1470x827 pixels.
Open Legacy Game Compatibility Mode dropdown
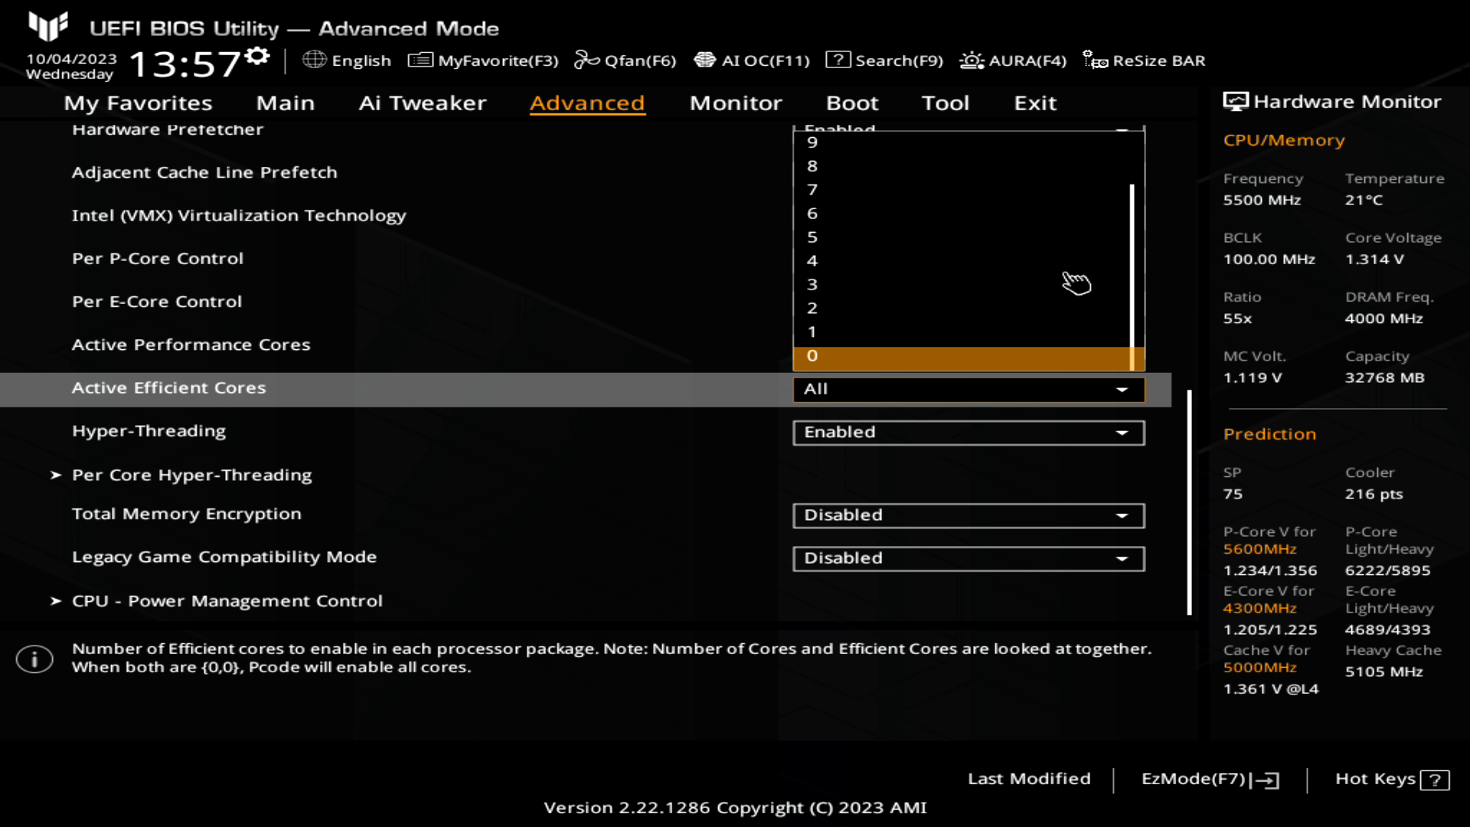pos(969,558)
